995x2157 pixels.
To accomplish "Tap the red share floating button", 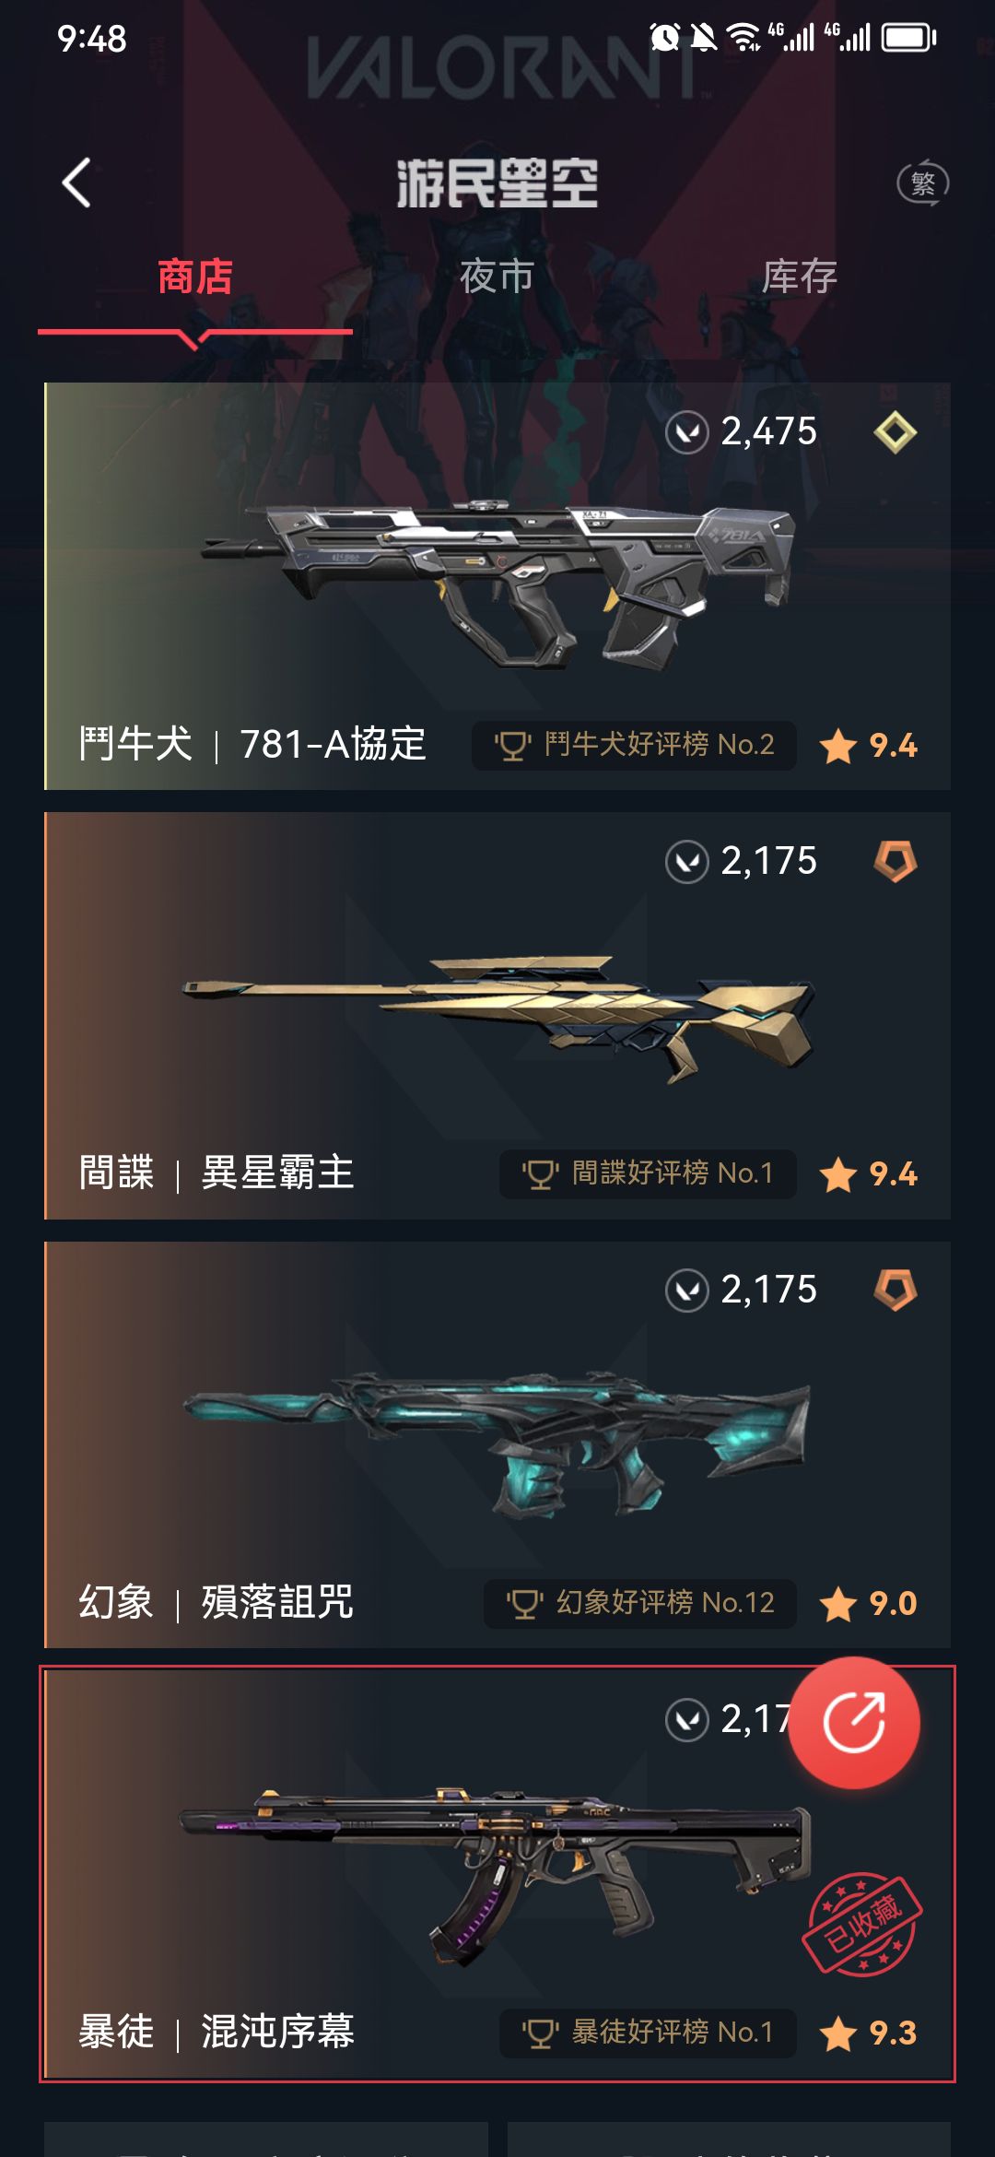I will point(855,1722).
